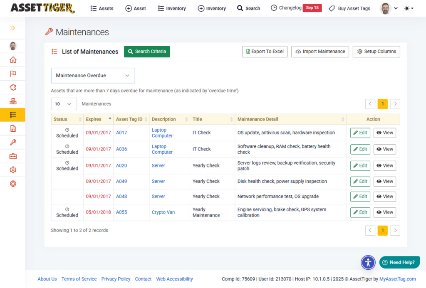This screenshot has width=426, height=288.
Task: Change the rows per page dropdown
Action: click(64, 104)
